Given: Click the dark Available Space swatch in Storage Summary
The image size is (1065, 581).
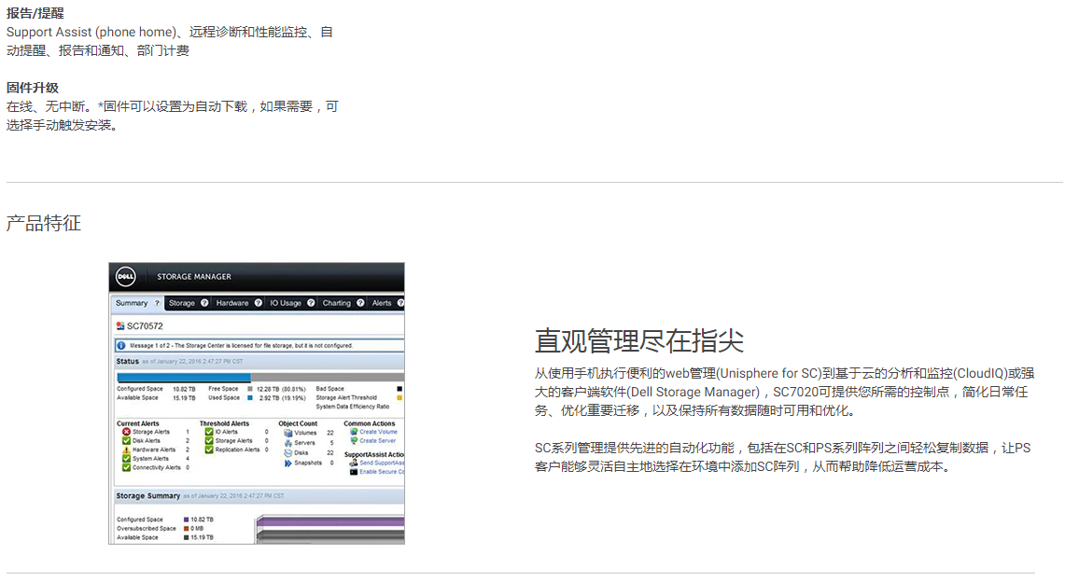Looking at the screenshot, I should (x=186, y=537).
